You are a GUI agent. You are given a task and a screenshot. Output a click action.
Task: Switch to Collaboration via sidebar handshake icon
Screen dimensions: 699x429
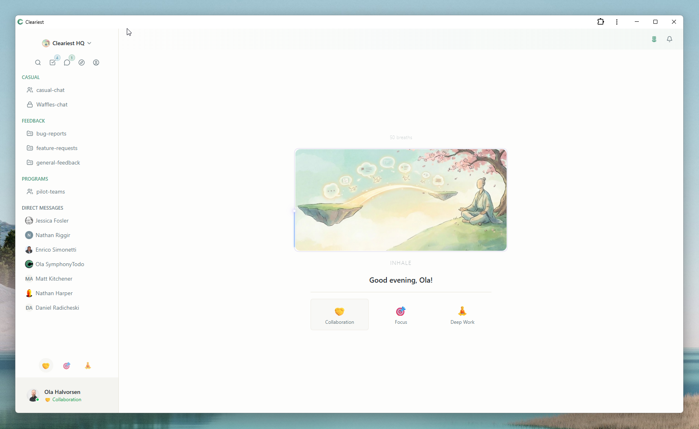[46, 366]
